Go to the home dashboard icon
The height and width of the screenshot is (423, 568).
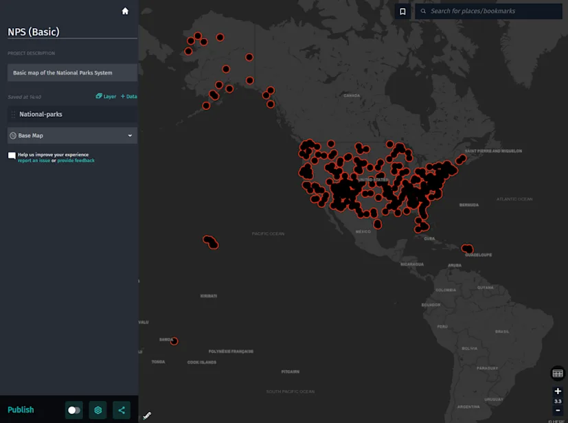click(x=125, y=11)
